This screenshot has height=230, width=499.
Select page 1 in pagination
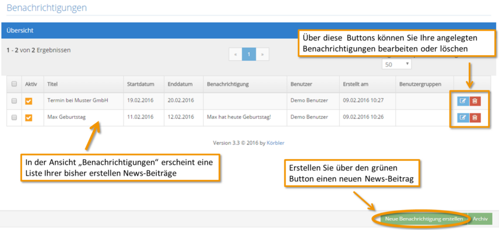point(249,55)
